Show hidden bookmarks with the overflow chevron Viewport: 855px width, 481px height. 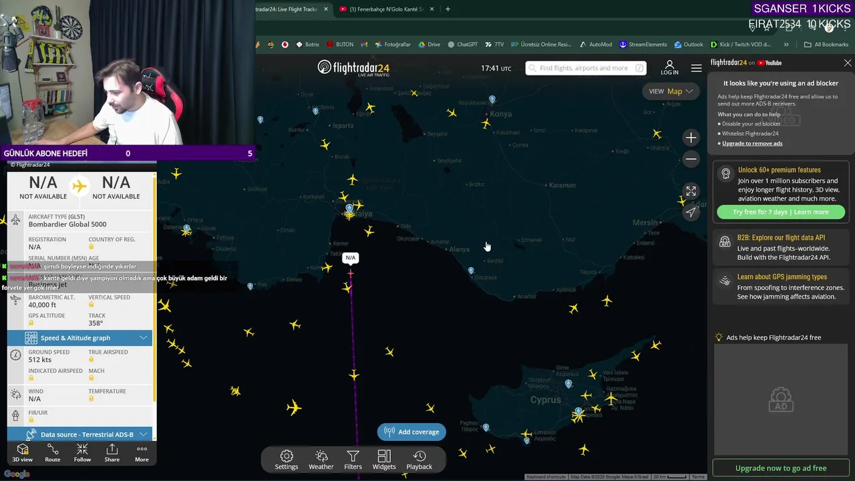tap(786, 45)
